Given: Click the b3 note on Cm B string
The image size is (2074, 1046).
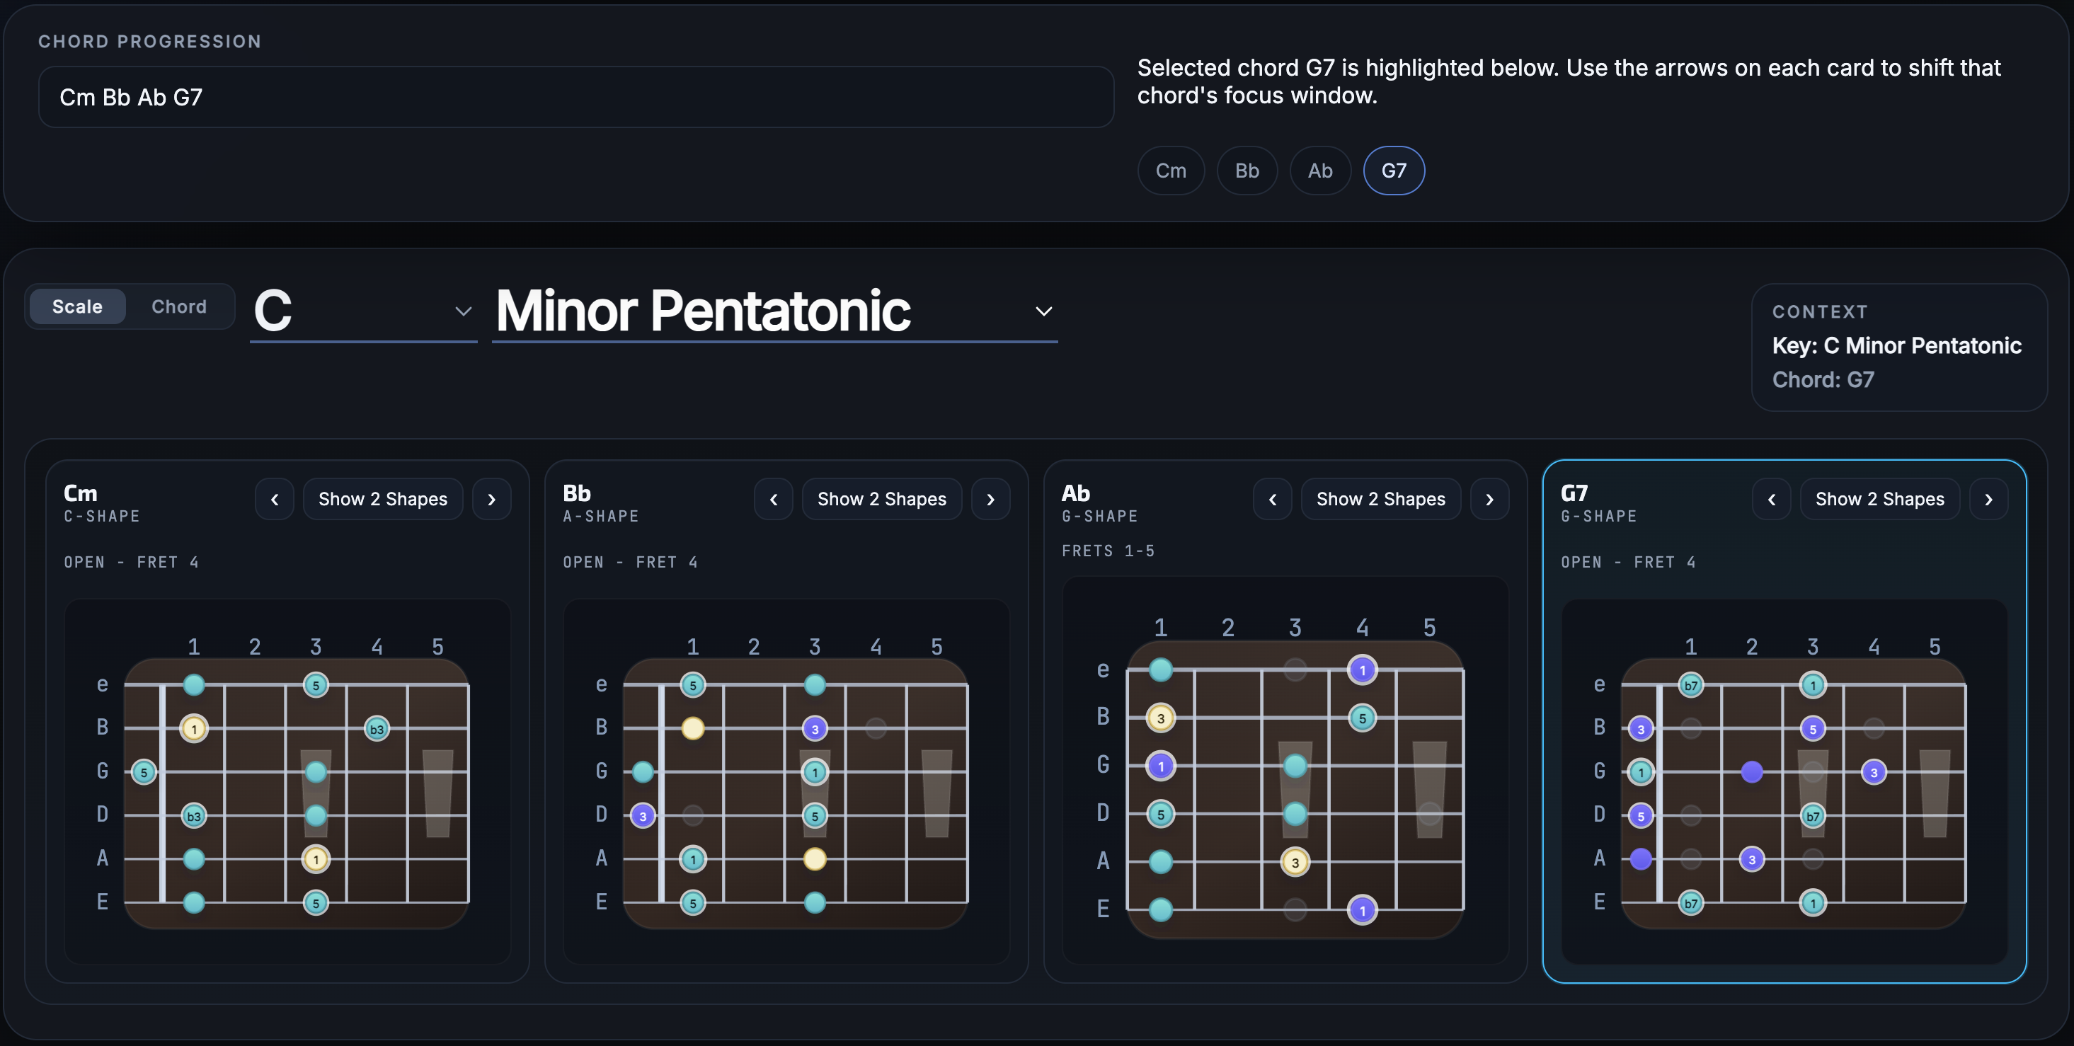Looking at the screenshot, I should [x=377, y=729].
